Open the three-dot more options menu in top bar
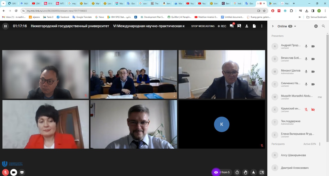Image resolution: width=329 pixels, height=176 pixels. tap(262, 26)
